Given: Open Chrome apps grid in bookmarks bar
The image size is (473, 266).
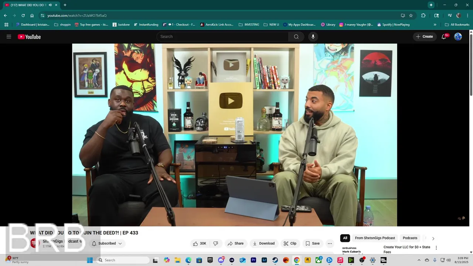Looking at the screenshot, I should 6,25.
